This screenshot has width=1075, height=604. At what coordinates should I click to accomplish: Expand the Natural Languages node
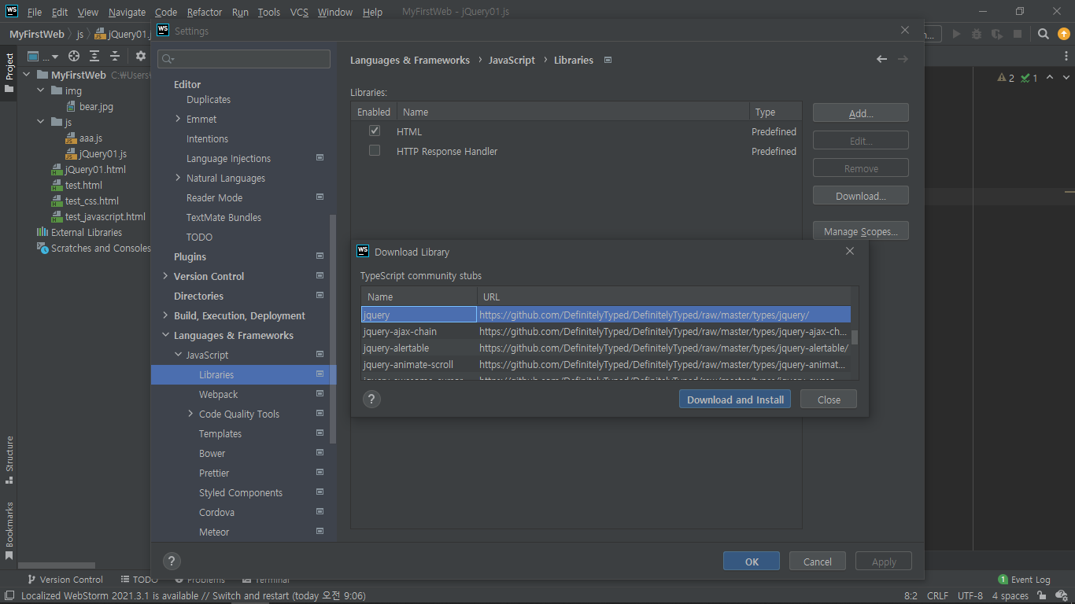(178, 178)
